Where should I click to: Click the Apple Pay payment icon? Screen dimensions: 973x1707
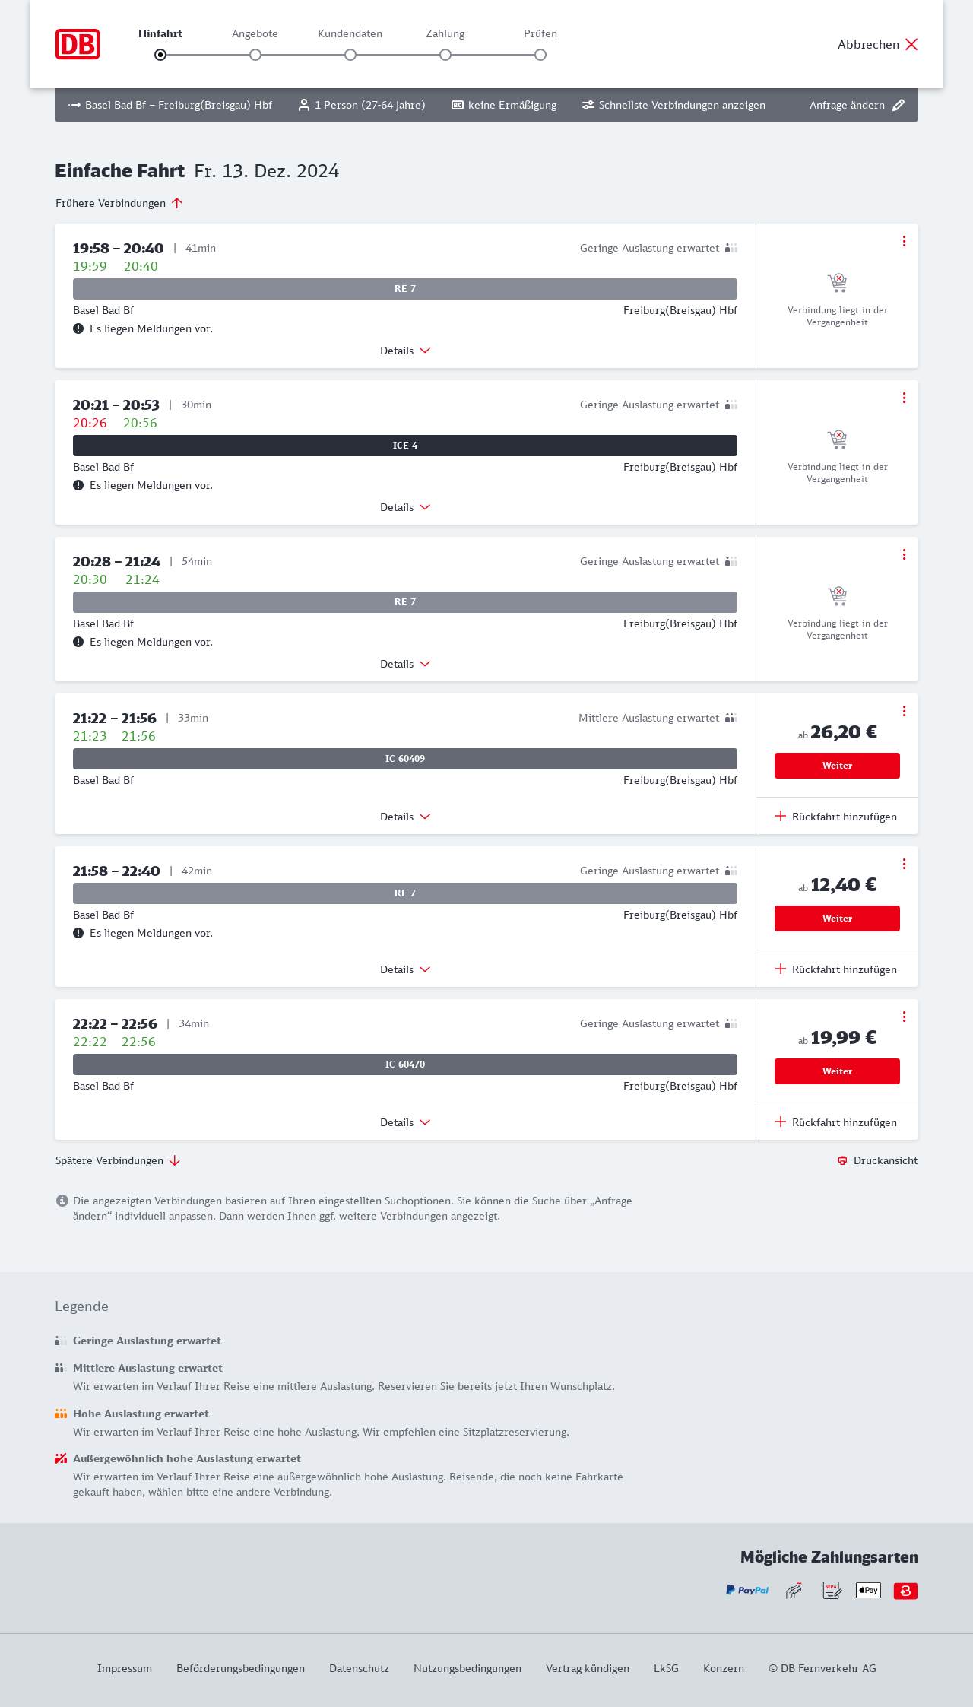click(868, 1590)
